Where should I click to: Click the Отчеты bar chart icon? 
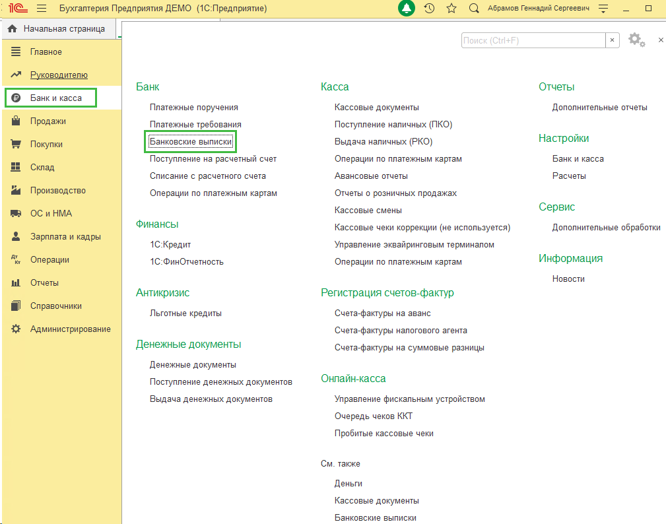[x=16, y=283]
